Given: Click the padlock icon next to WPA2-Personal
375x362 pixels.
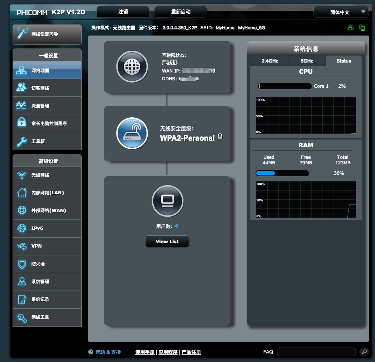Looking at the screenshot, I should [220, 136].
